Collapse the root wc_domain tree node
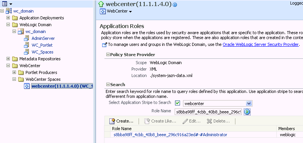The width and height of the screenshot is (303, 143). tap(2, 11)
